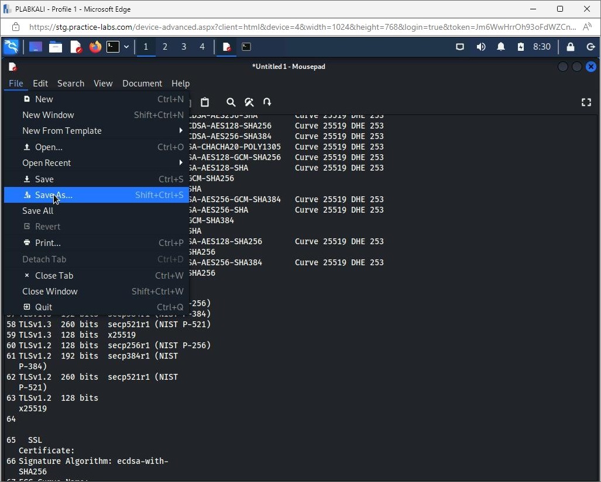Click the volume speaker icon in panel
Screen dimensions: 601x482
(x=481, y=47)
